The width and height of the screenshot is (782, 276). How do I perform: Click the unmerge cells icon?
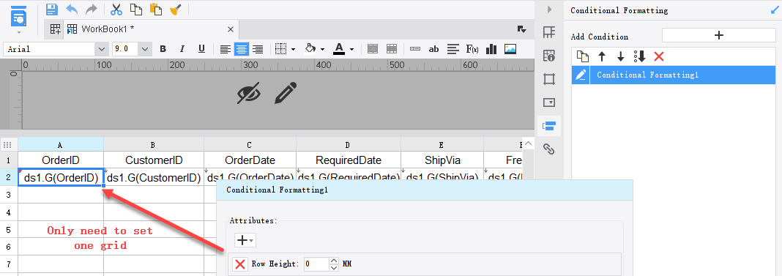392,49
